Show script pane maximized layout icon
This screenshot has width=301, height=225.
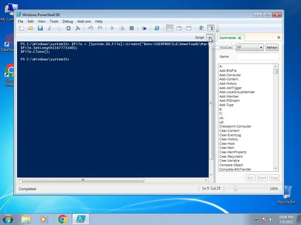(x=189, y=28)
